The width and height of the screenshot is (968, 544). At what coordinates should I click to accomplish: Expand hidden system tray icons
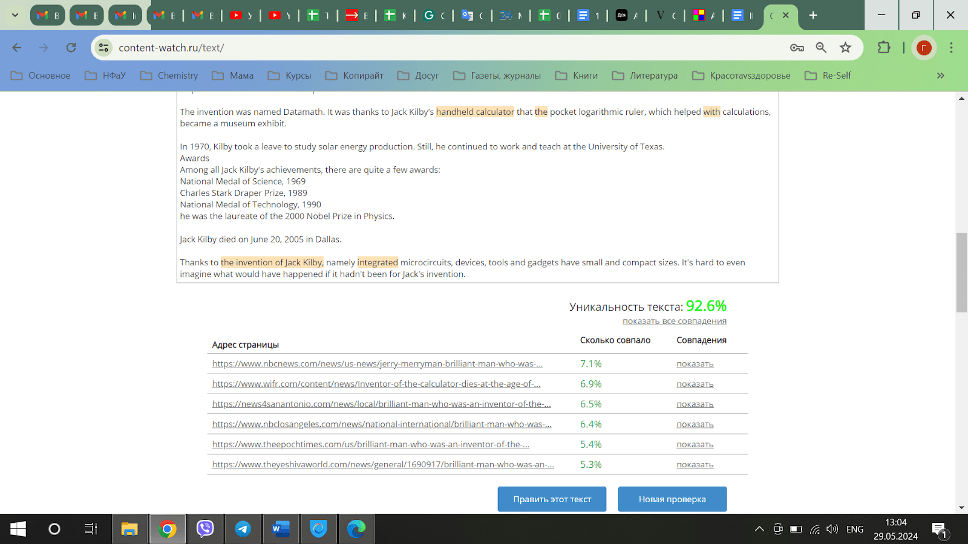click(759, 529)
